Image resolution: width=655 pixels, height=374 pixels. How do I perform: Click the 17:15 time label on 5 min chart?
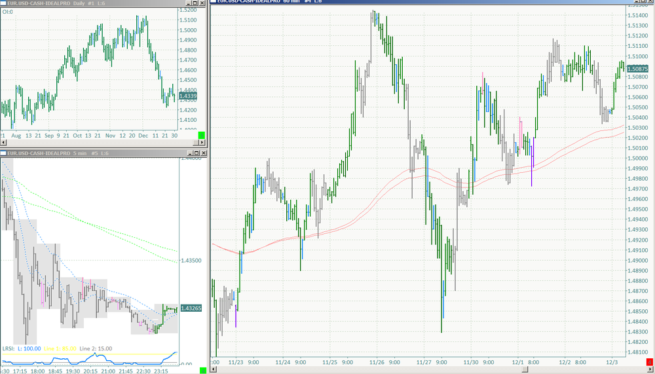tap(20, 371)
